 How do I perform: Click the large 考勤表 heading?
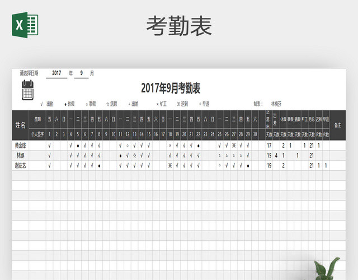tap(179, 26)
